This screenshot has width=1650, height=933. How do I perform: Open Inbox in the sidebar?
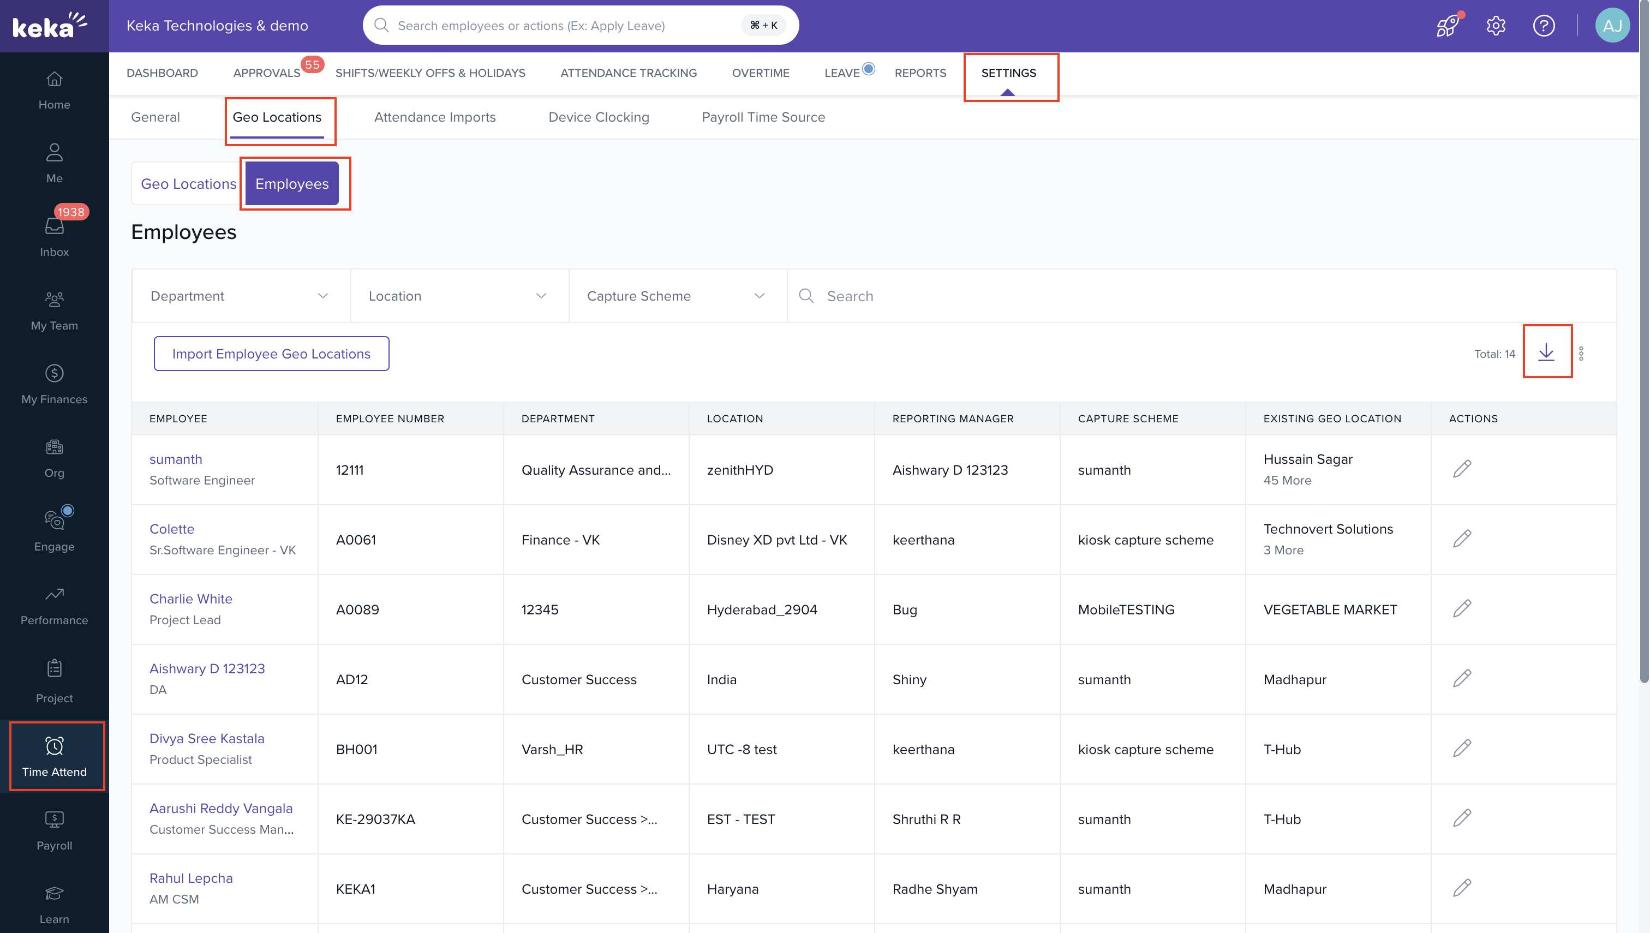tap(54, 236)
